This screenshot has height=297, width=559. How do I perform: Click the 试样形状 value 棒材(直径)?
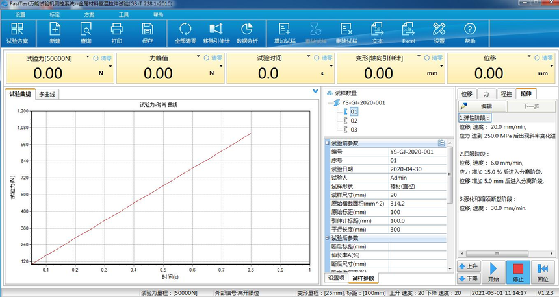pos(417,186)
